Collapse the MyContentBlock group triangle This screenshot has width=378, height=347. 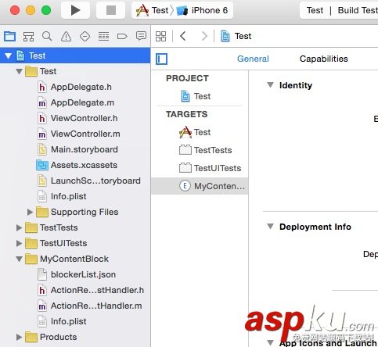pos(19,259)
